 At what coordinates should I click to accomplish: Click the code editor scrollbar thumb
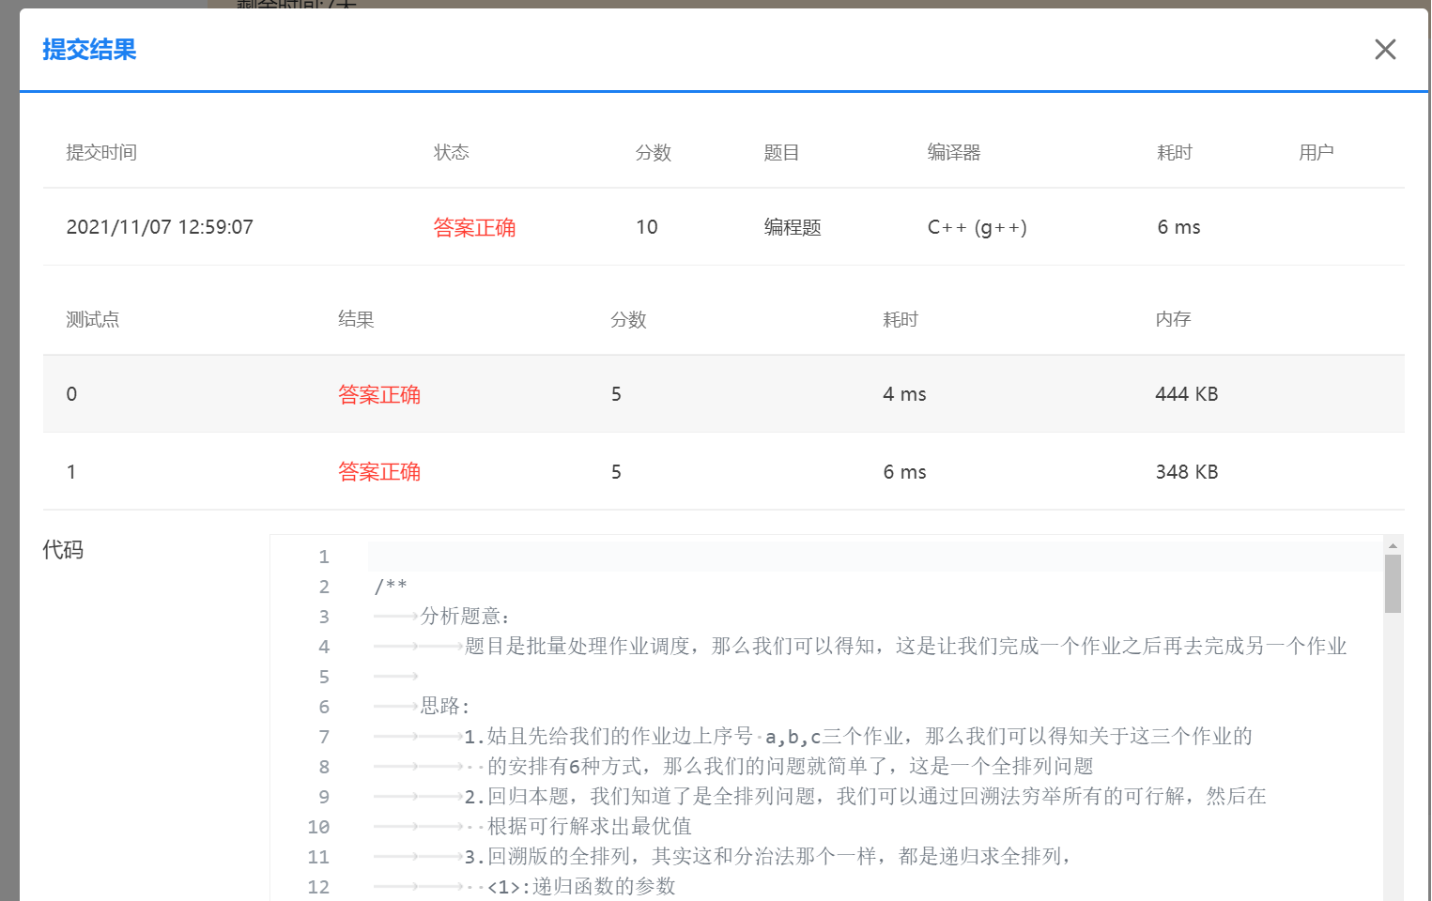tap(1393, 584)
